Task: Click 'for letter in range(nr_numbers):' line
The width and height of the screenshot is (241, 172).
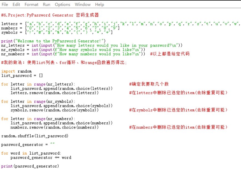Action: click(38, 119)
